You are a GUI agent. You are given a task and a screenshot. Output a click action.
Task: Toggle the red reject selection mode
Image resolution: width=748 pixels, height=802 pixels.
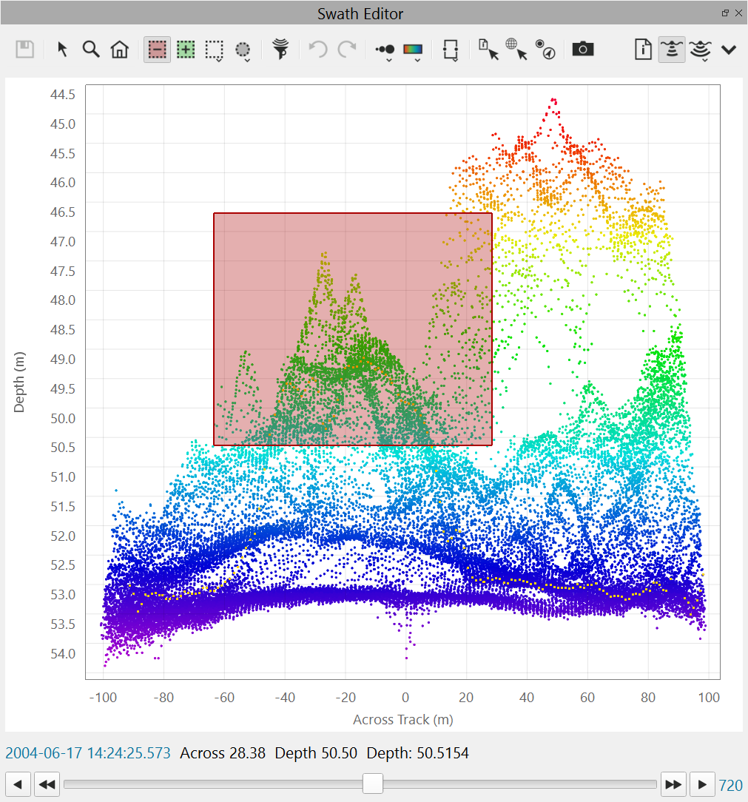coord(158,50)
